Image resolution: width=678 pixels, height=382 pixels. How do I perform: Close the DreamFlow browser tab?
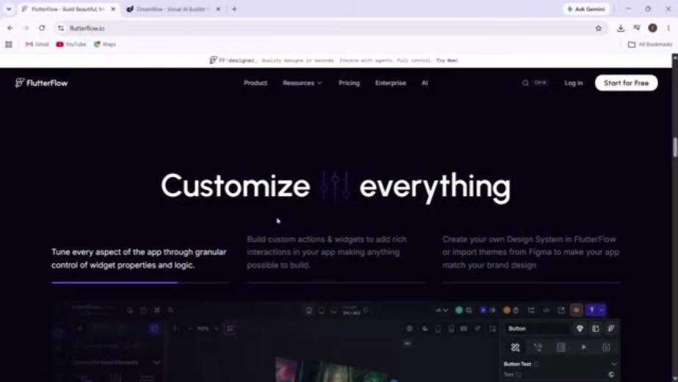coord(219,9)
